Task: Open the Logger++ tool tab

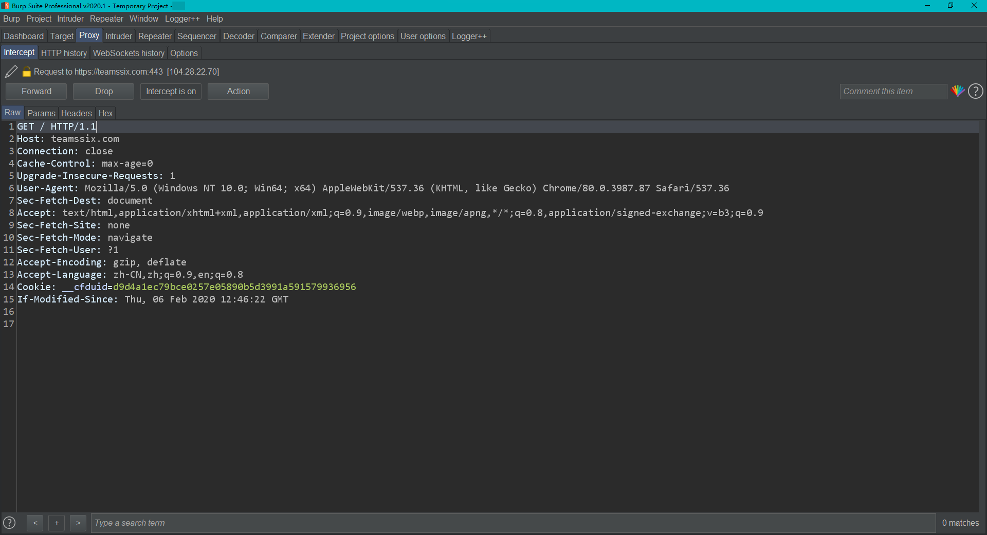Action: [469, 36]
